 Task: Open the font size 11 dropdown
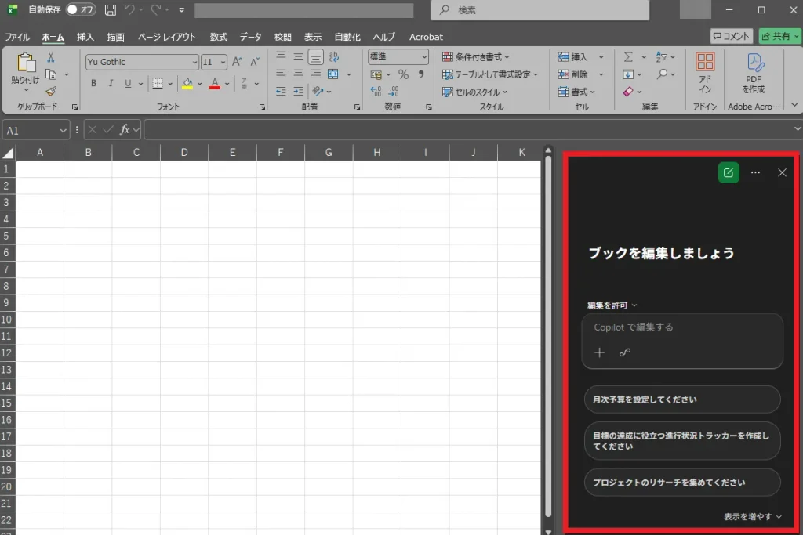coord(223,62)
